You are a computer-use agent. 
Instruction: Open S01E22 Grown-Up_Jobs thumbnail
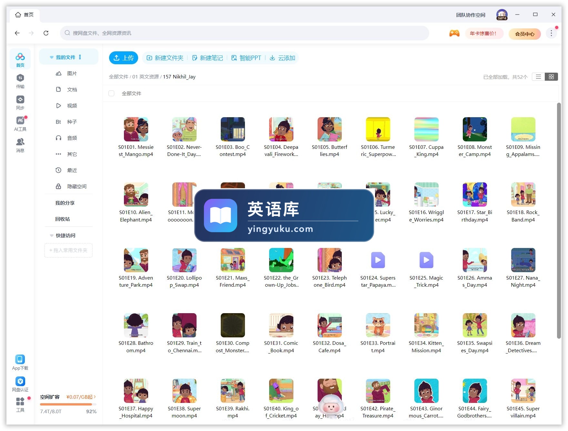coord(281,260)
